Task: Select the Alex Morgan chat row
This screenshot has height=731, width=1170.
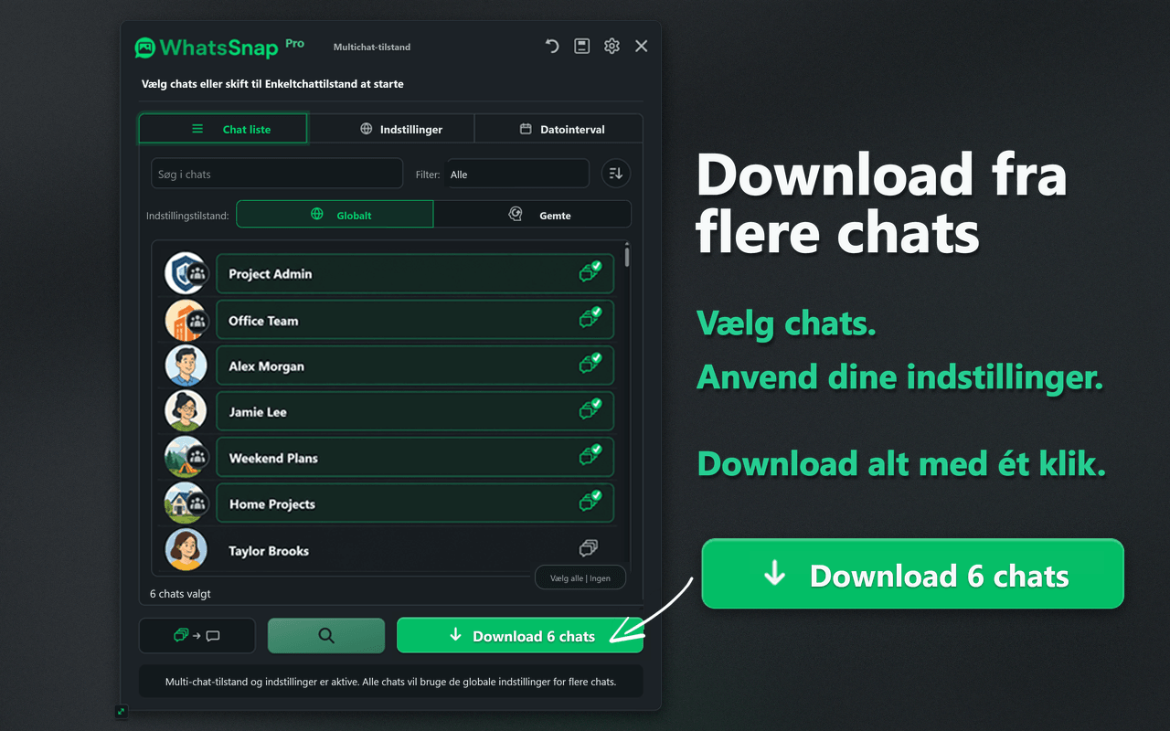Action: (x=415, y=365)
